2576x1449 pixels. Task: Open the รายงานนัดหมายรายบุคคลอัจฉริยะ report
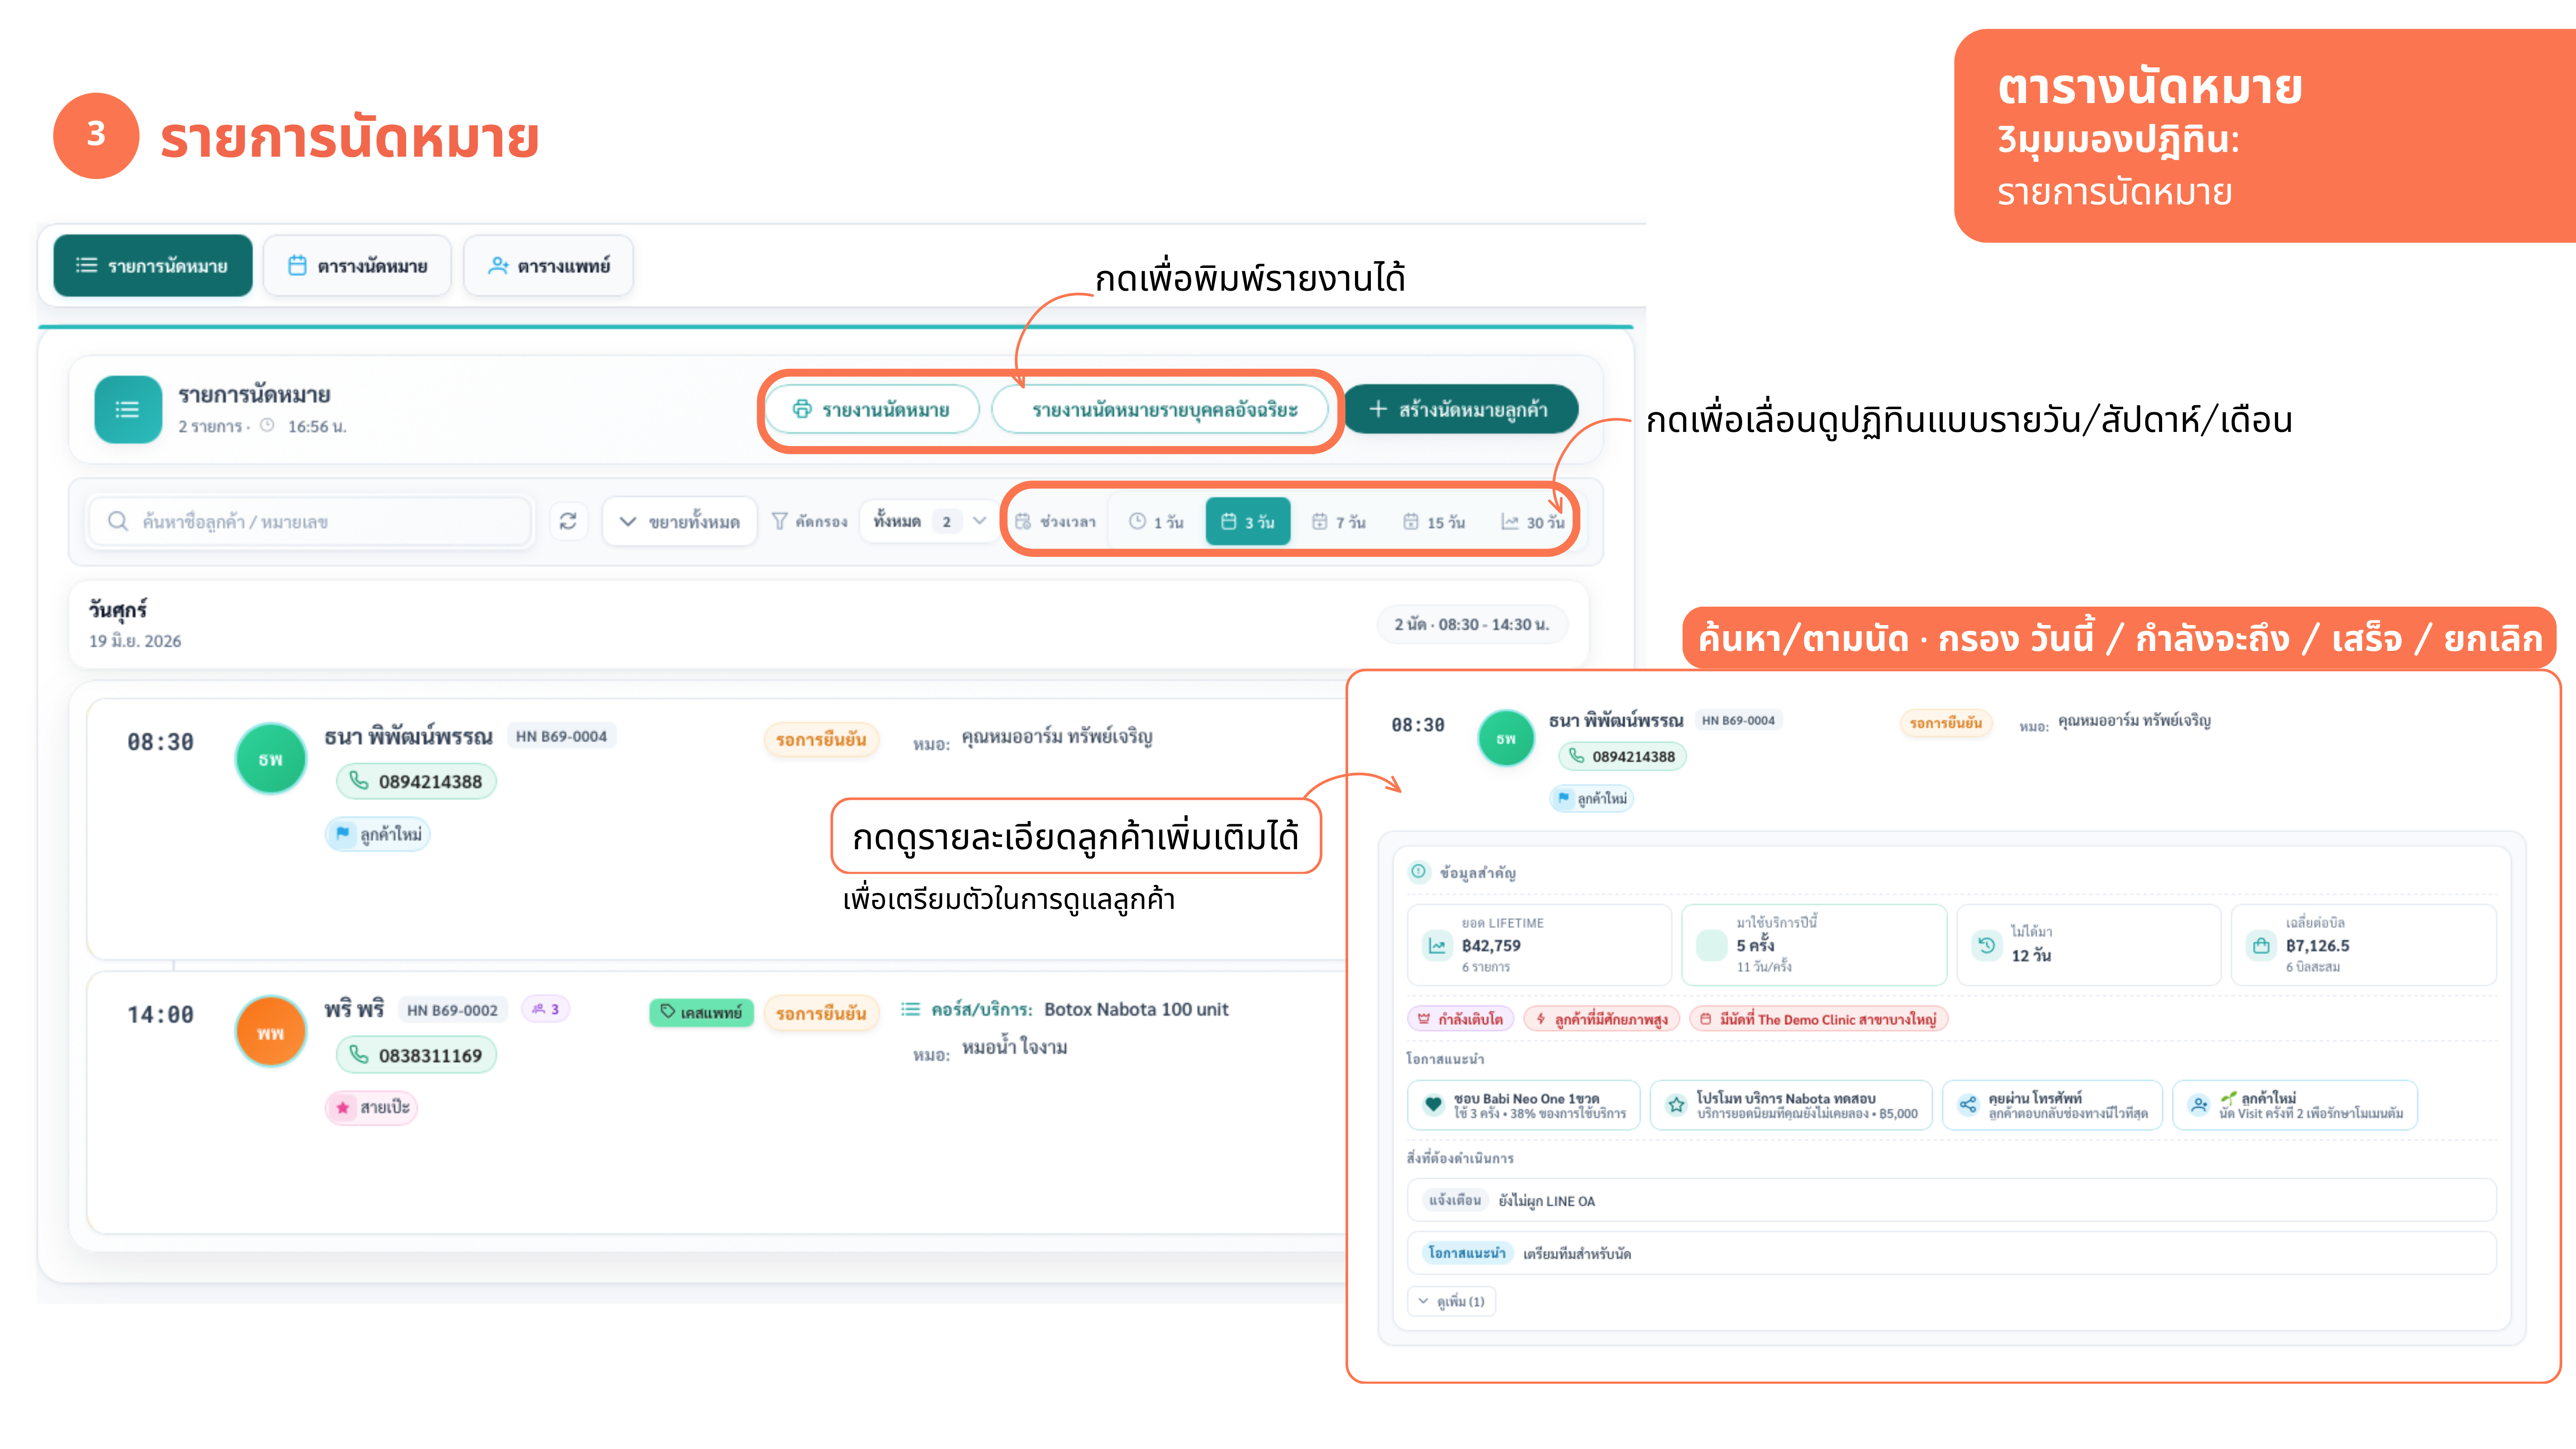(x=1160, y=409)
